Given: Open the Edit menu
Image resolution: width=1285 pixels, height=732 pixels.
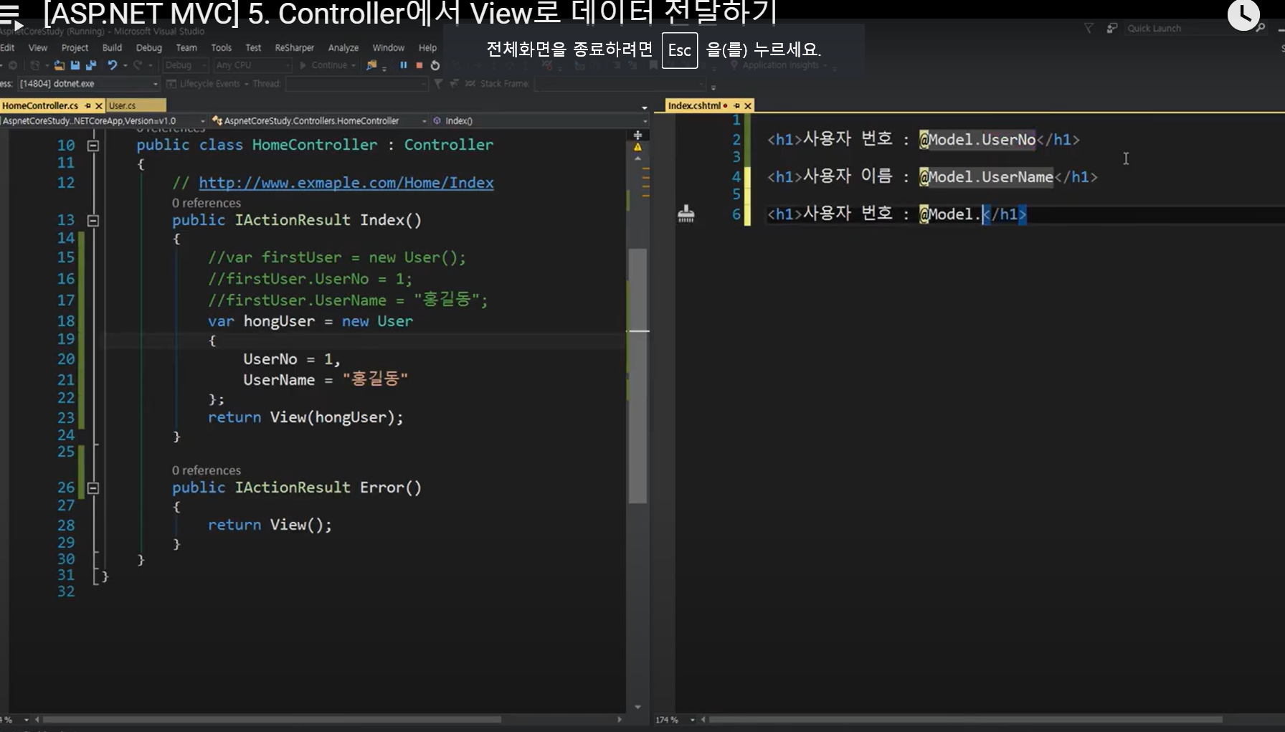Looking at the screenshot, I should (7, 47).
